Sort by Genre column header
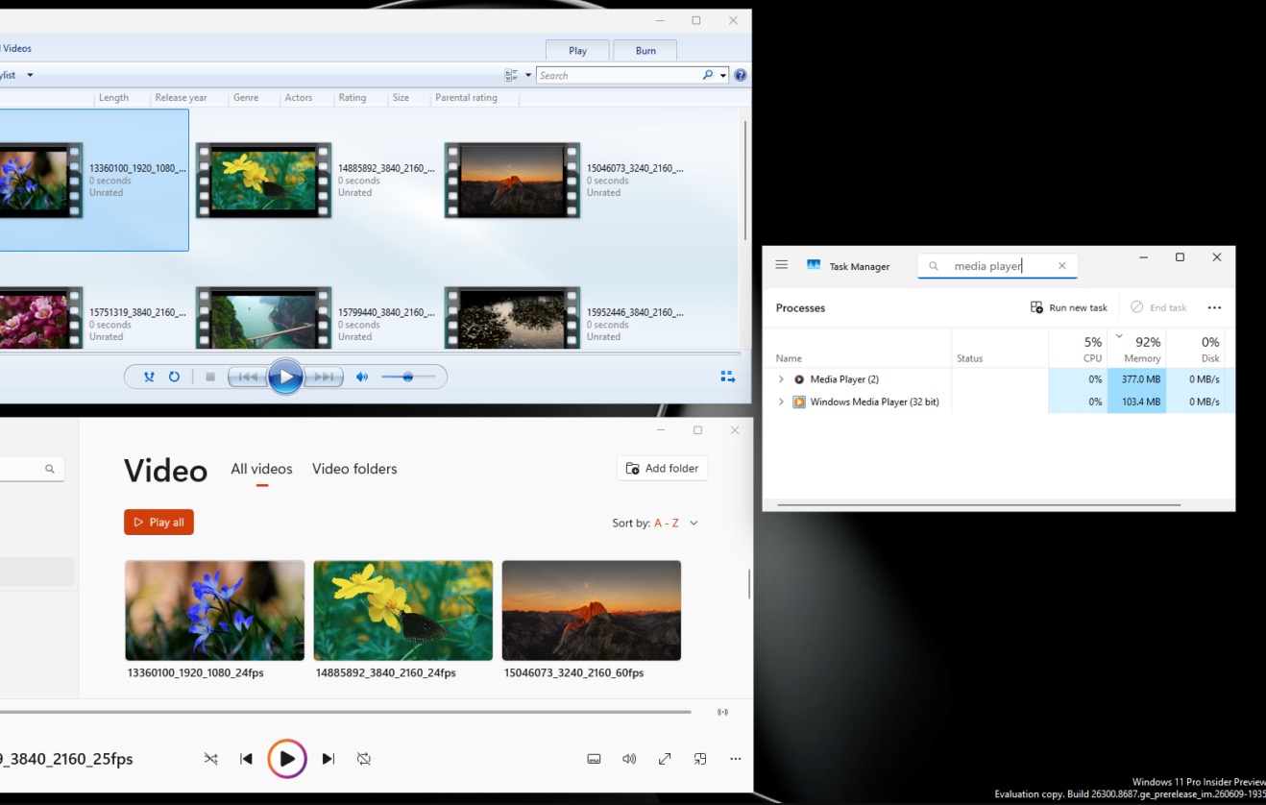The height and width of the screenshot is (805, 1266). pyautogui.click(x=246, y=97)
